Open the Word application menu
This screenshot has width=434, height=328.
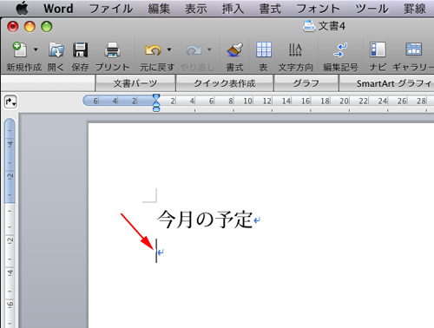[x=58, y=9]
